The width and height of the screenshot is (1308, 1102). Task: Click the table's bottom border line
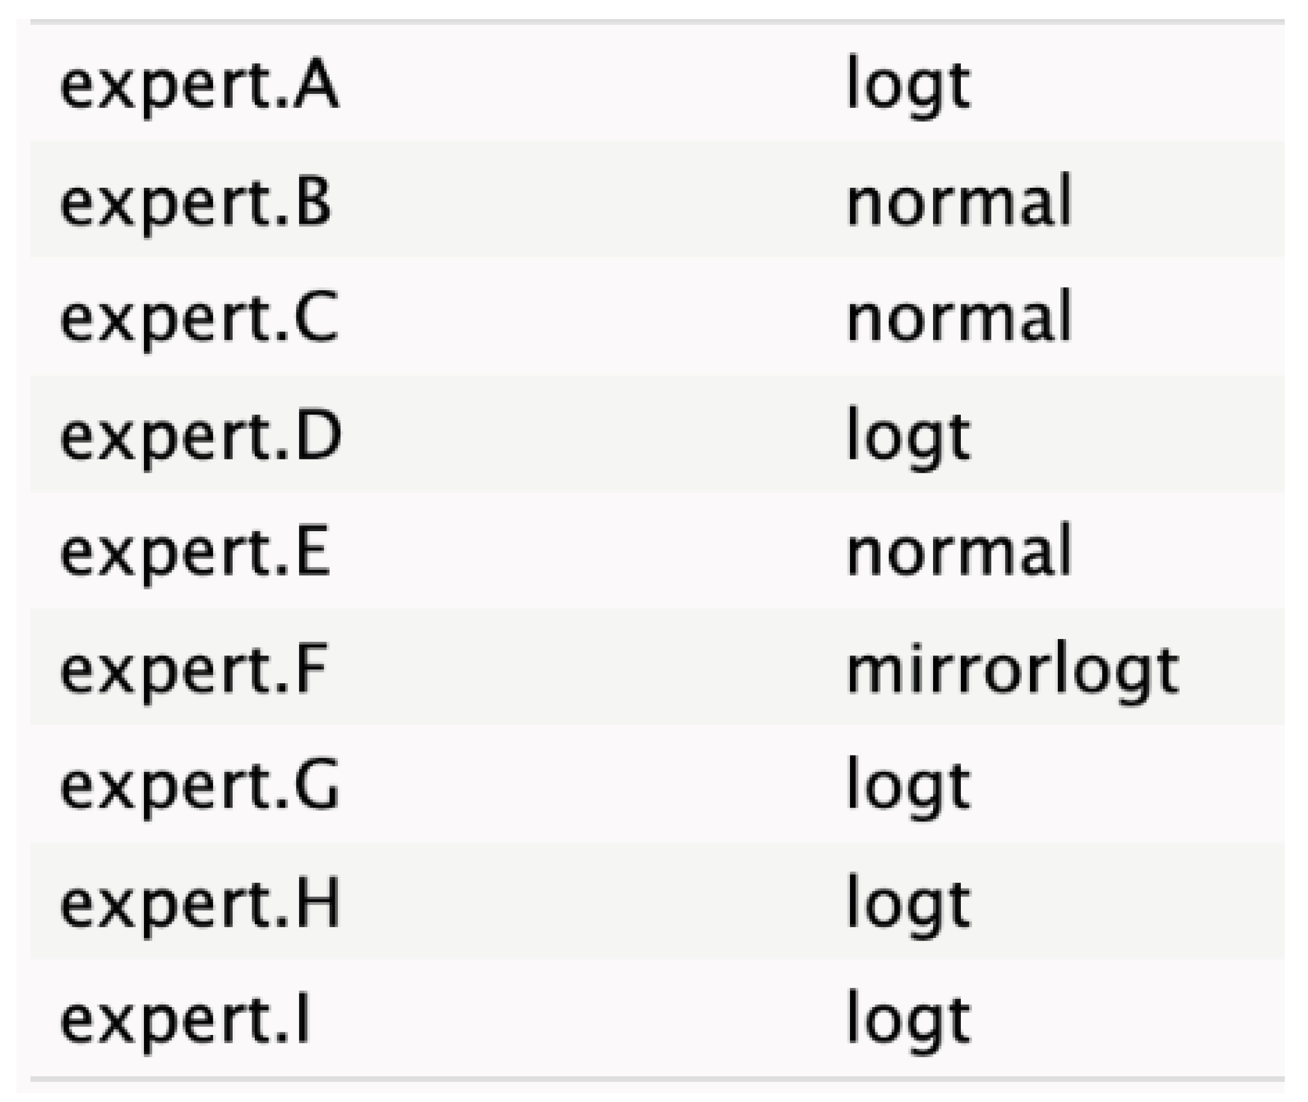[656, 1079]
